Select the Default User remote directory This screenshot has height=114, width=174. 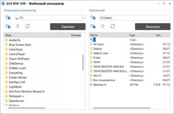[x=99, y=53]
